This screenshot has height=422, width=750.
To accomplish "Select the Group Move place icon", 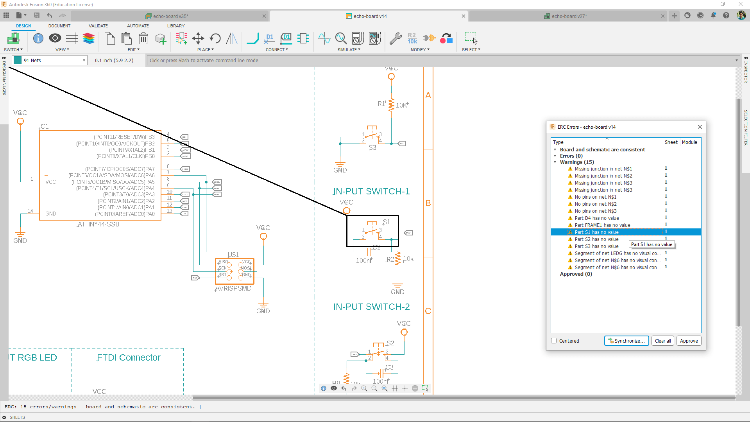I will [x=181, y=38].
